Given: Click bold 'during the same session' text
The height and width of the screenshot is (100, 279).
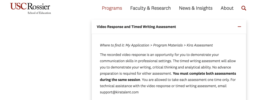Looking at the screenshot, I should [120, 80].
